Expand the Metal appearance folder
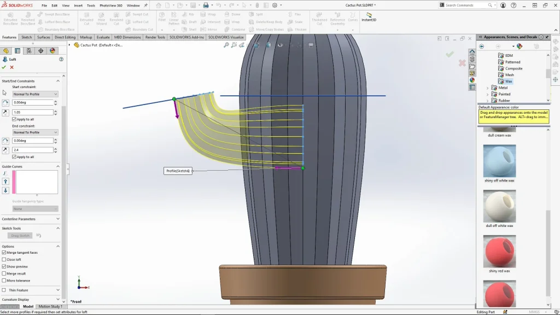The width and height of the screenshot is (560, 315). tap(488, 87)
